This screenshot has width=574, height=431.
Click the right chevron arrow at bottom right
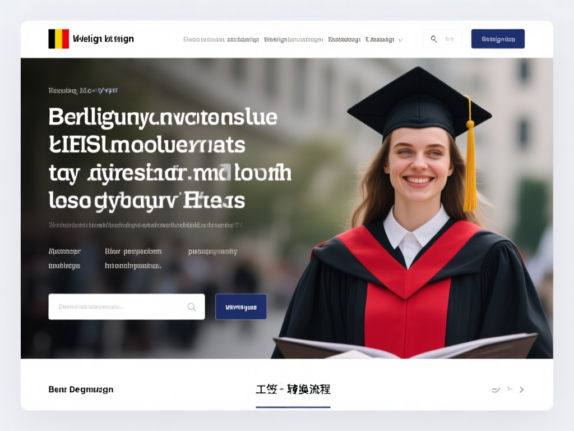point(522,389)
